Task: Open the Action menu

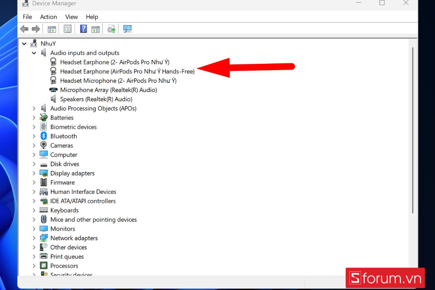Action: [49, 17]
